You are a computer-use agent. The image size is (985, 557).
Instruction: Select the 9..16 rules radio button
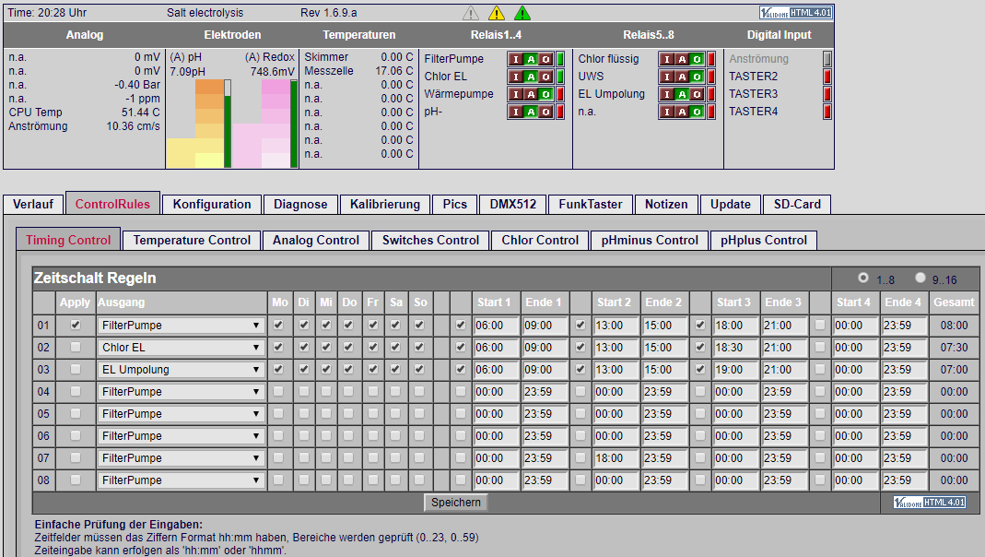point(921,278)
